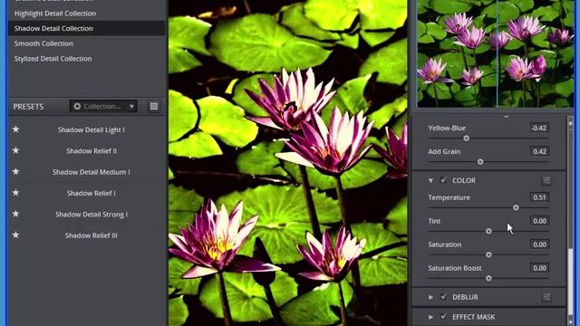This screenshot has width=580, height=326.
Task: Favorite the Shadow Detail Medium I preset
Action: (16, 171)
